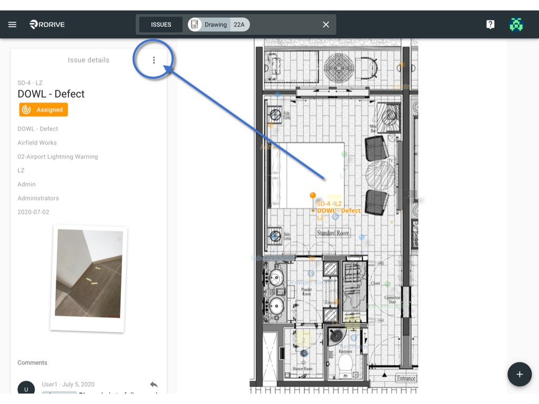Click the Administrators field

(38, 198)
